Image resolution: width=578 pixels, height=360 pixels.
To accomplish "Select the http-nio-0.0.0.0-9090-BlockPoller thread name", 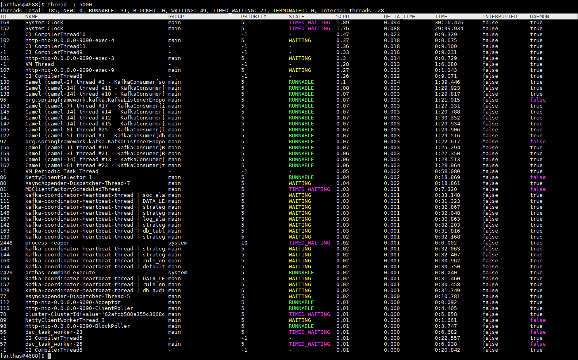I will [x=78, y=326].
